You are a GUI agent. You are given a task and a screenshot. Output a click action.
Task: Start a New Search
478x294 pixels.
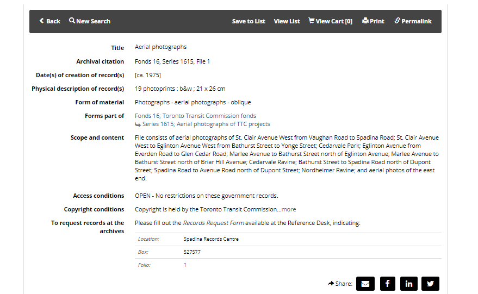pos(90,21)
